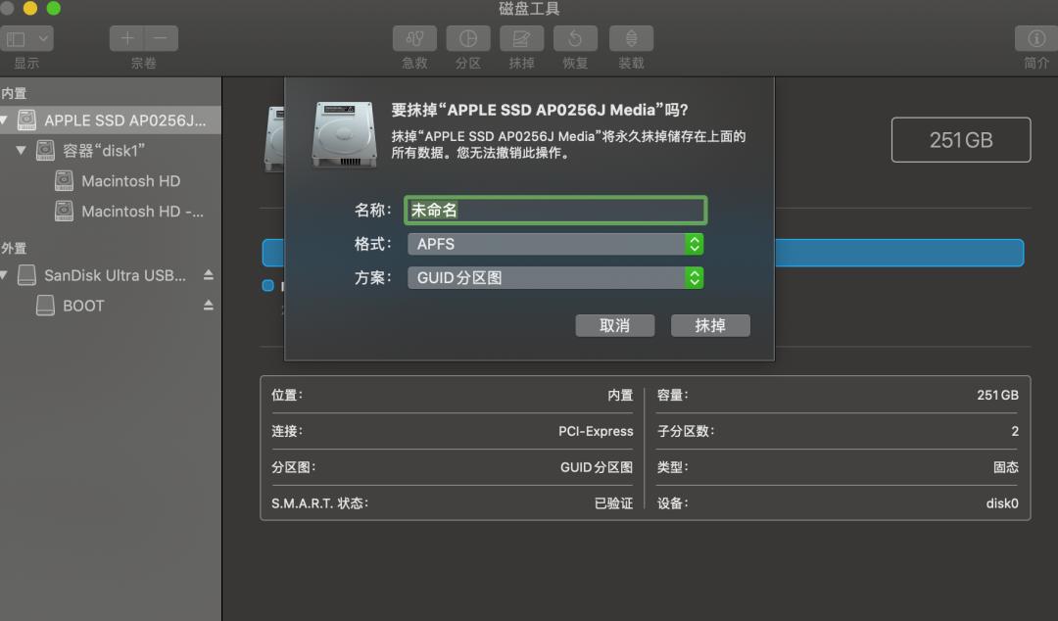1058x621 pixels.
Task: Eject the SanDisk Ultra USB drive
Action: coord(208,275)
